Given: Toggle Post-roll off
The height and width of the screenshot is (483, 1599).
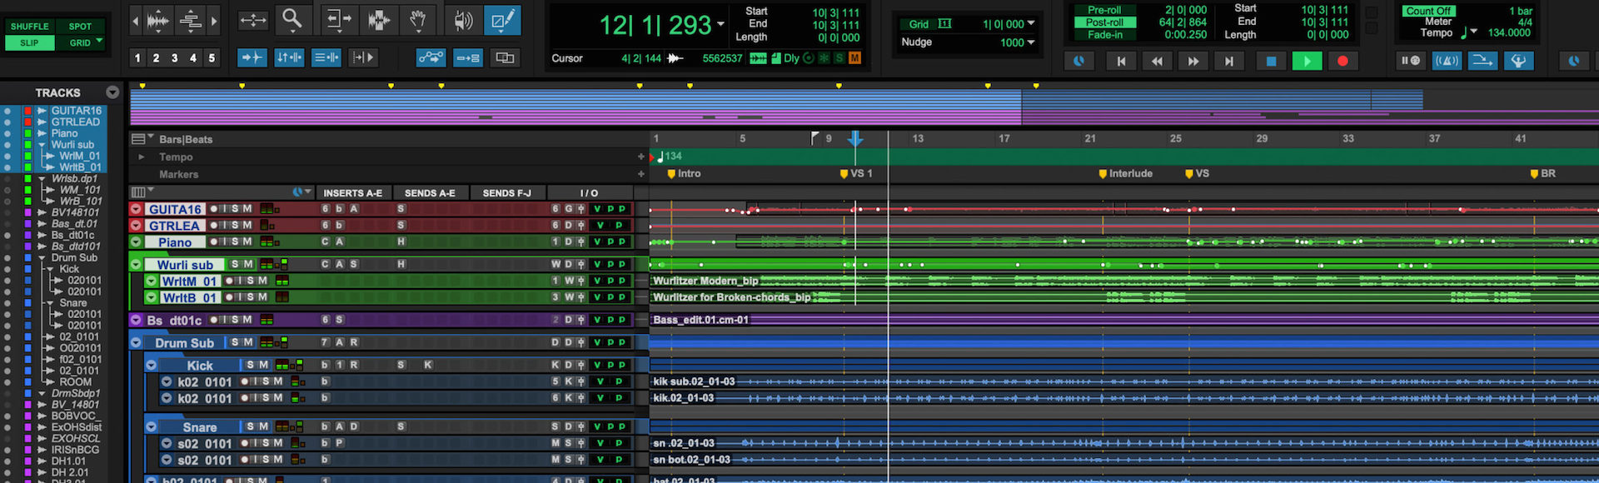Looking at the screenshot, I should tap(1104, 22).
